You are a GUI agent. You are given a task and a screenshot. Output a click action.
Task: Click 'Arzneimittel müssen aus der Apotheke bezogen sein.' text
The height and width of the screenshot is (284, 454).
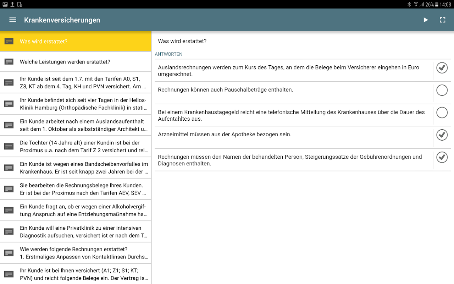pos(225,135)
